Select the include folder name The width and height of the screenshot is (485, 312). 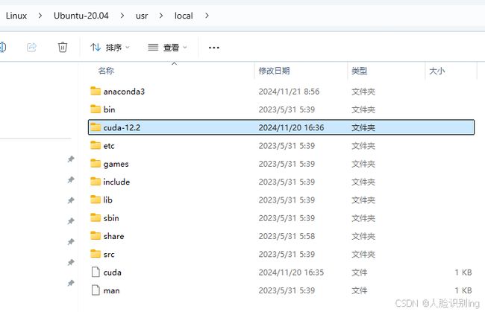pos(116,182)
